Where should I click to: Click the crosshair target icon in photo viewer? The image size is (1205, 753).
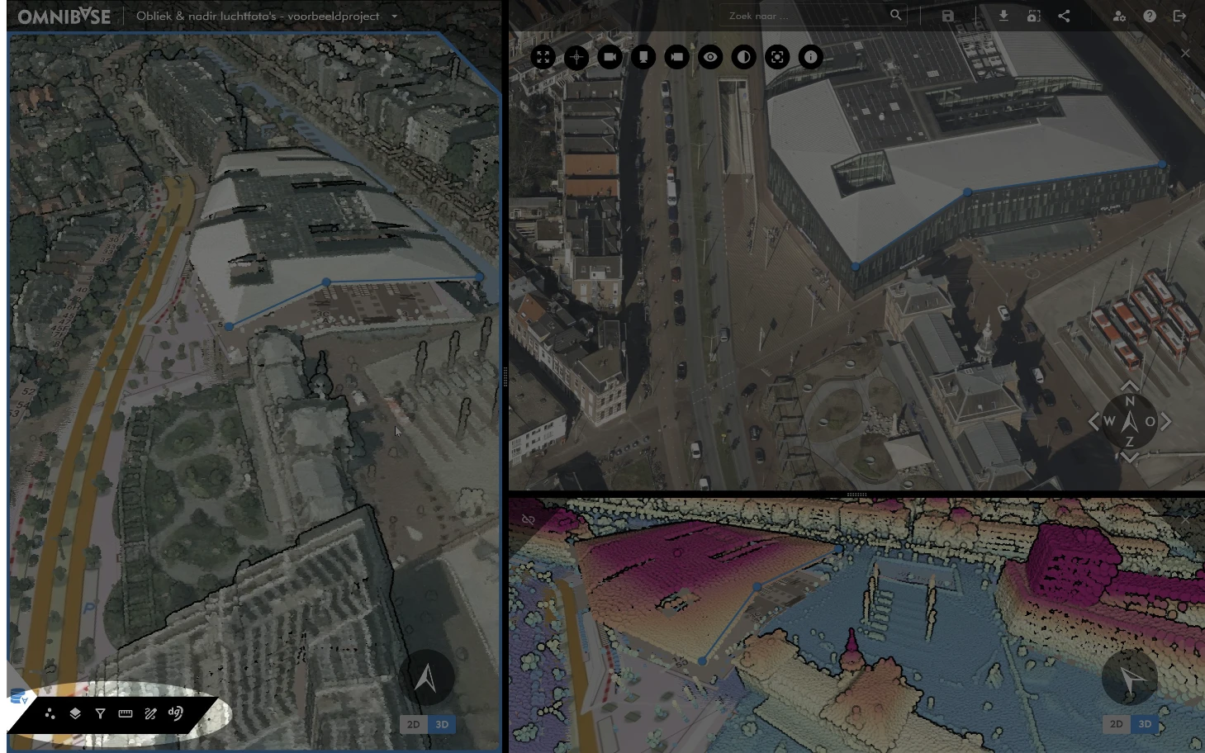[576, 57]
